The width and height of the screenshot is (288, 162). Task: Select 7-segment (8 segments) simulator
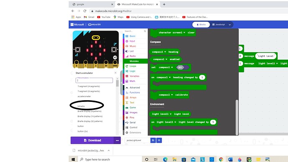point(89,91)
